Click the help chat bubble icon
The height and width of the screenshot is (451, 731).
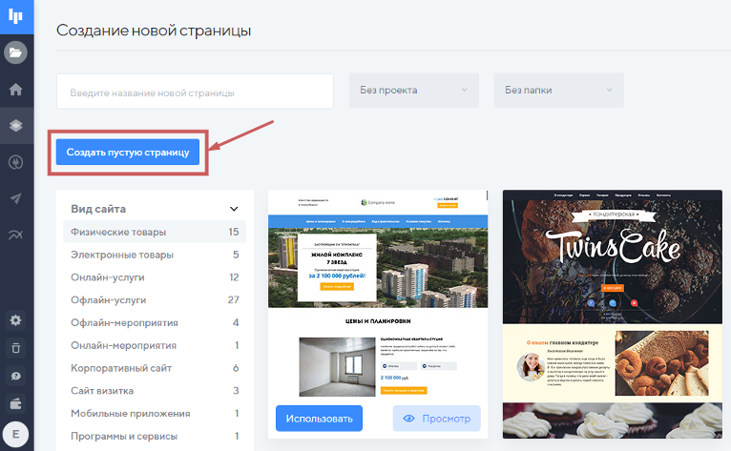(x=15, y=377)
